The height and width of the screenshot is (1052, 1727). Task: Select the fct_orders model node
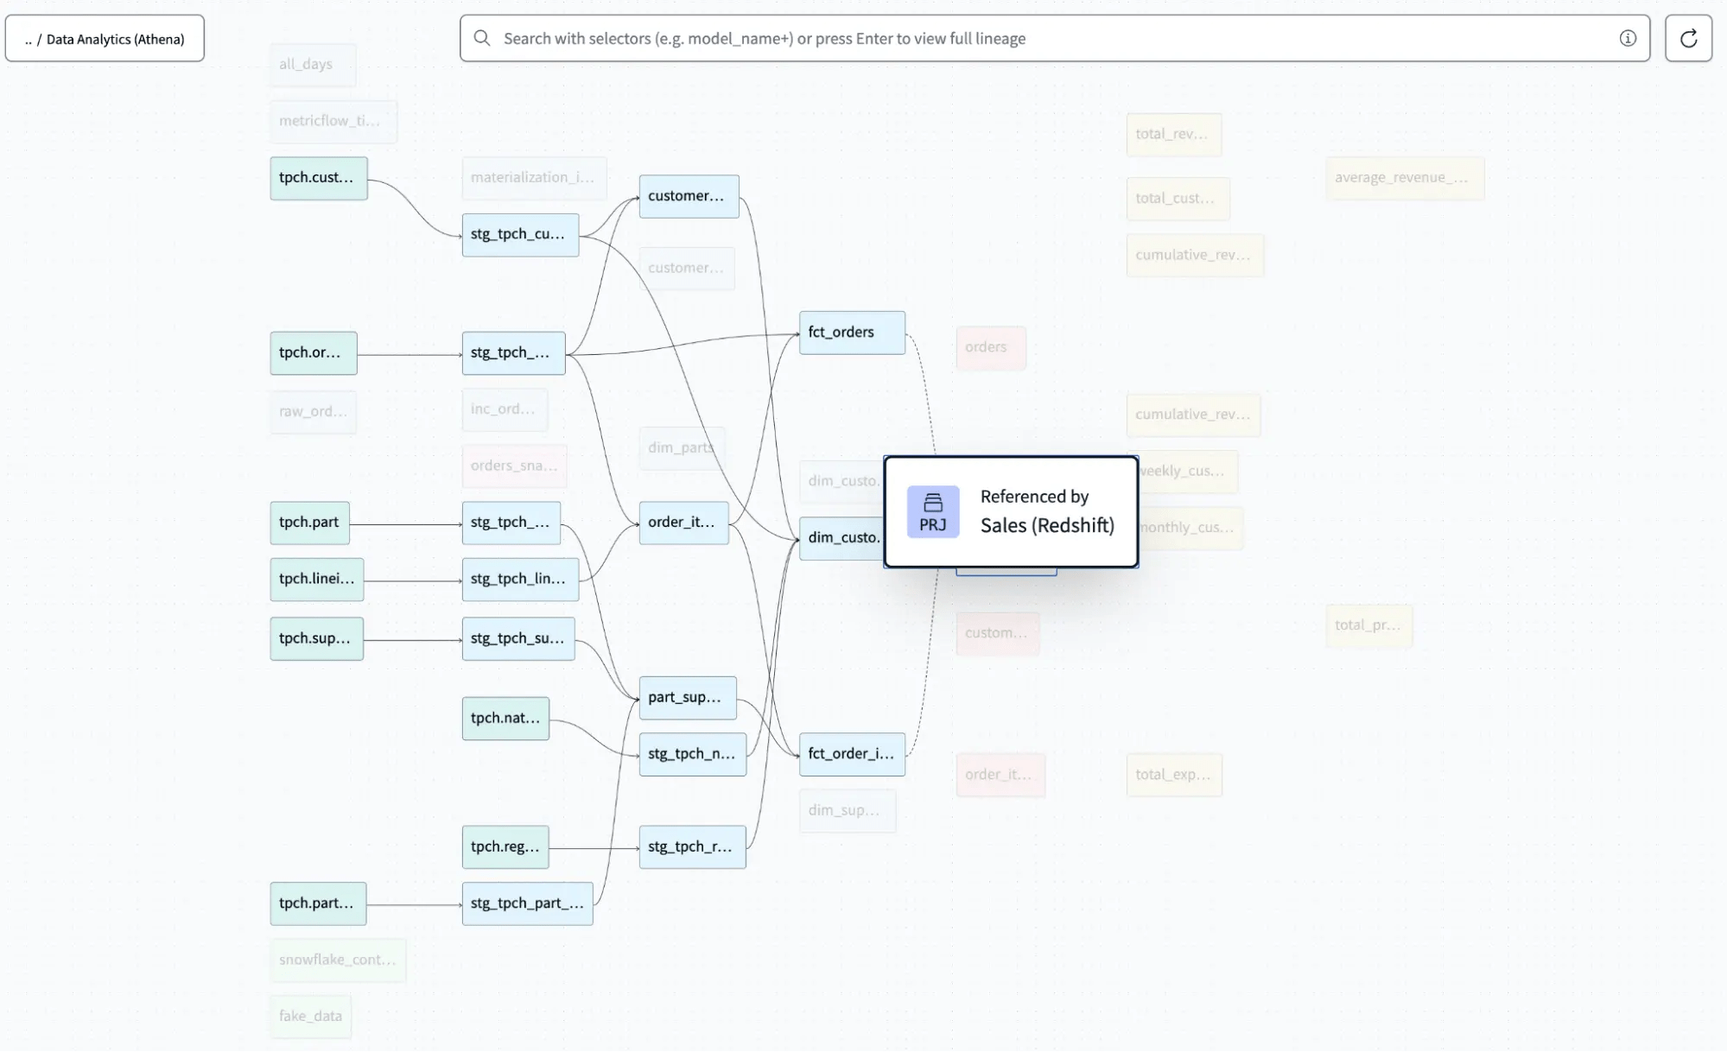coord(851,333)
